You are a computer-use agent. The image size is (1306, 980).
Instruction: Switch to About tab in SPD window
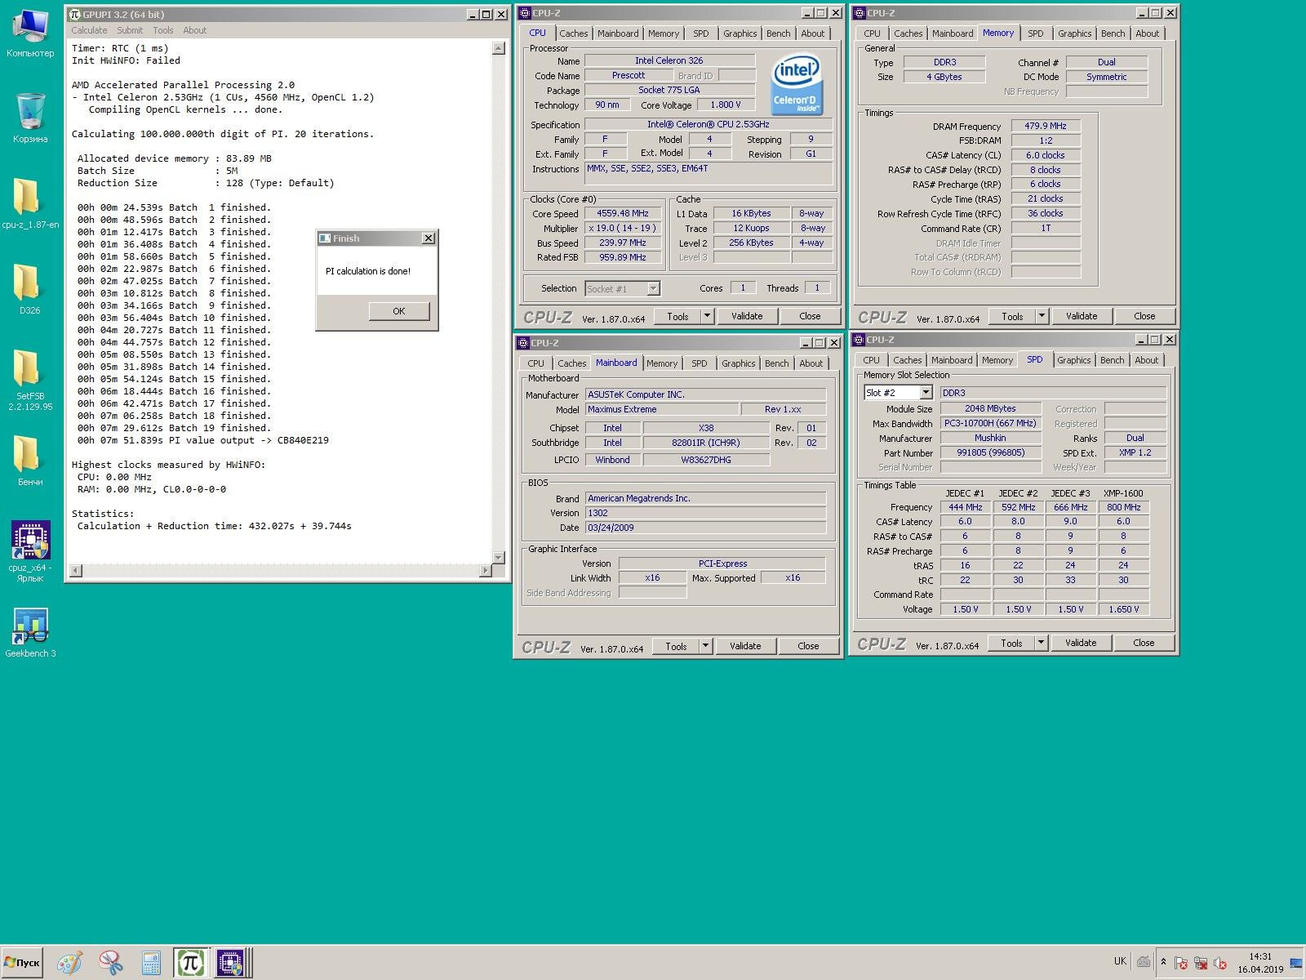point(1146,360)
